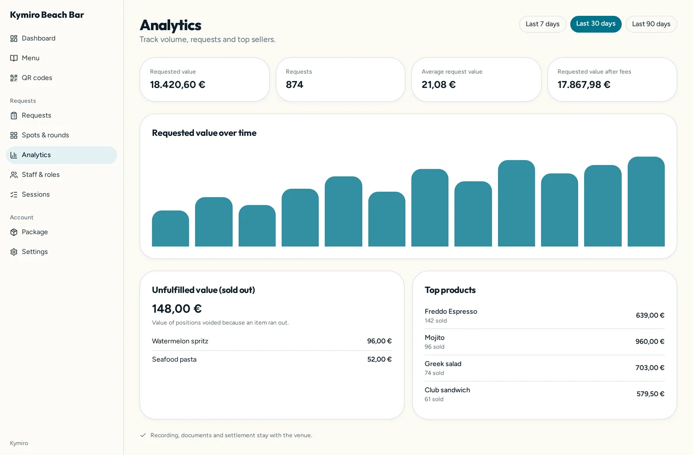The image size is (693, 455).
Task: Click the Analytics bar chart icon
Action: click(x=14, y=155)
